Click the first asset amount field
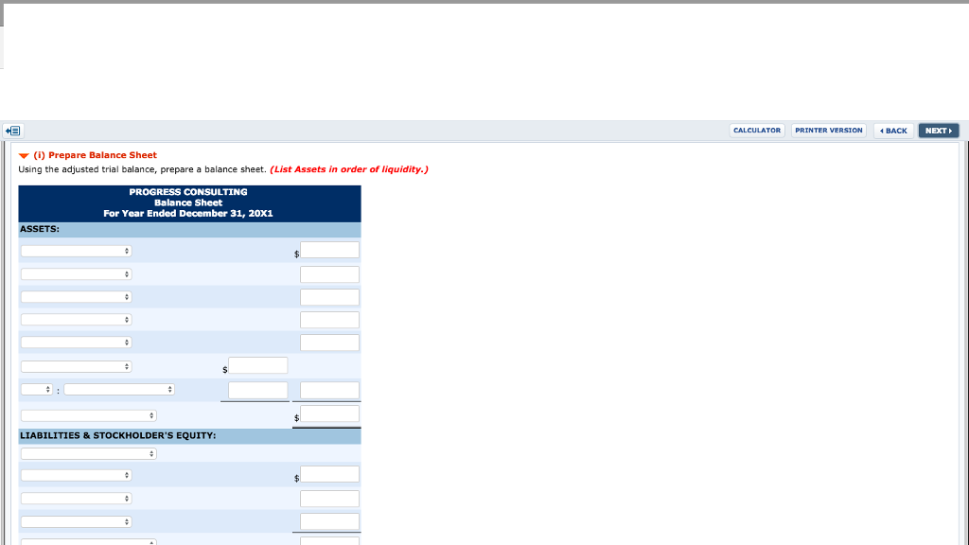 (x=329, y=250)
